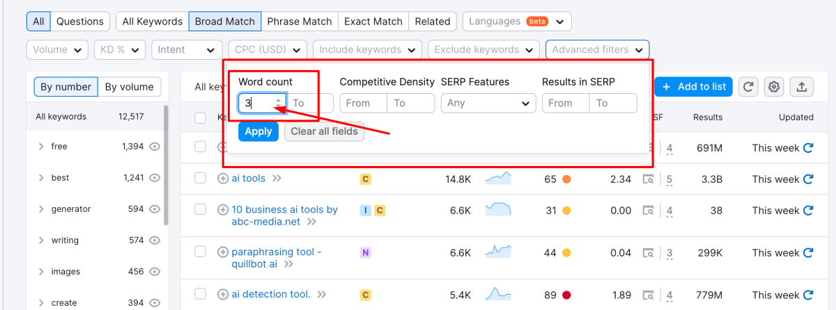Switch to the Phrase Match tab
836x310 pixels.
[300, 22]
